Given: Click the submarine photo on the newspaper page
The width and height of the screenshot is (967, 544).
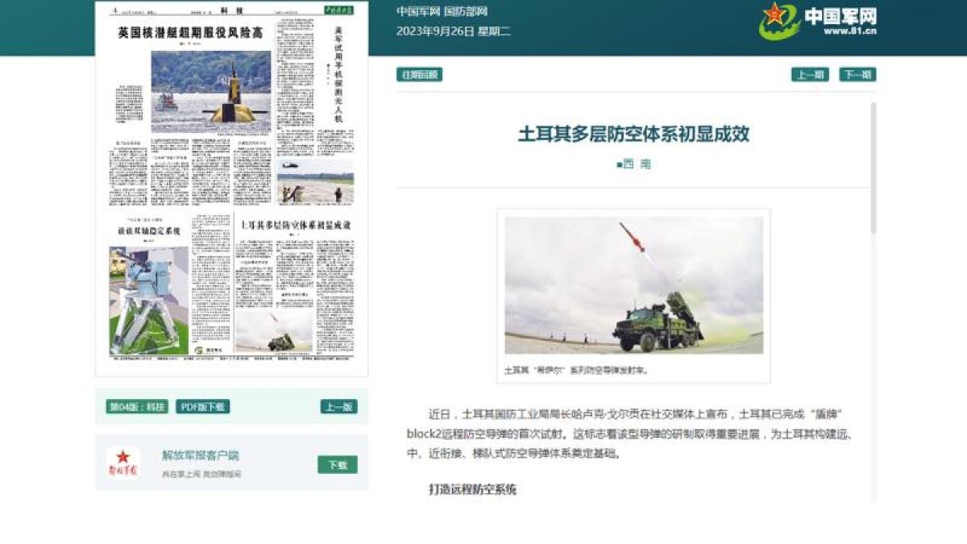Looking at the screenshot, I should (211, 91).
